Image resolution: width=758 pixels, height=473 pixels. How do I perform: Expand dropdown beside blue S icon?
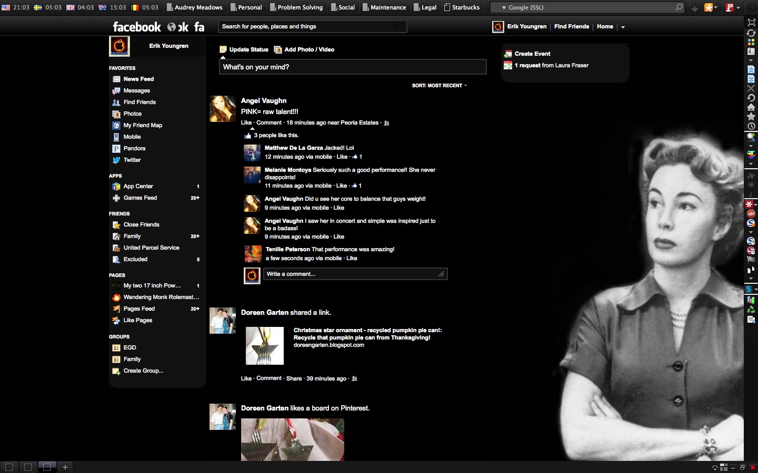756,290
